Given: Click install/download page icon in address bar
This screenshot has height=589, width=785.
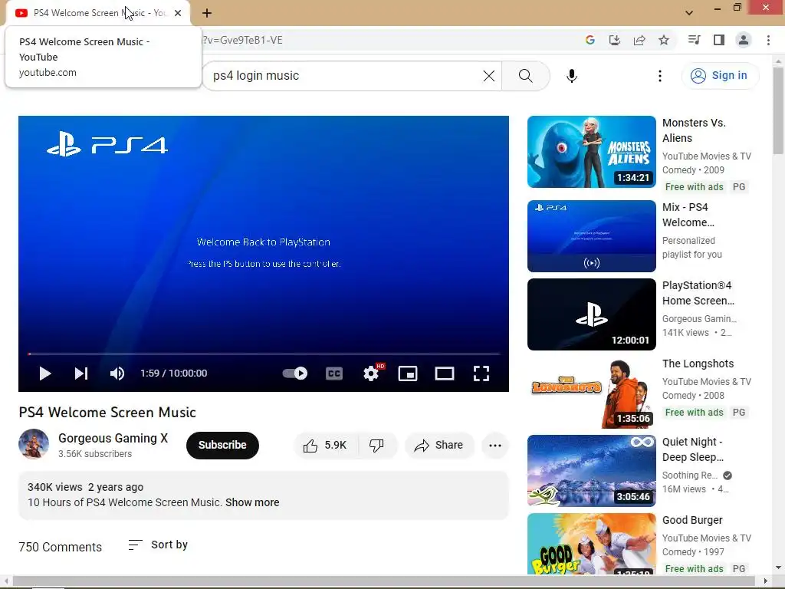Looking at the screenshot, I should click(615, 40).
